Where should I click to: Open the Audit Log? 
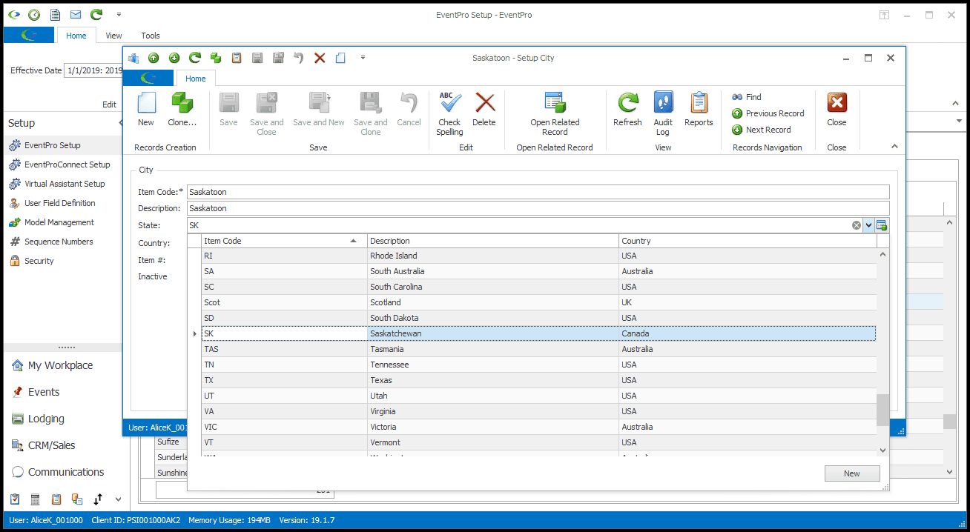tap(663, 114)
